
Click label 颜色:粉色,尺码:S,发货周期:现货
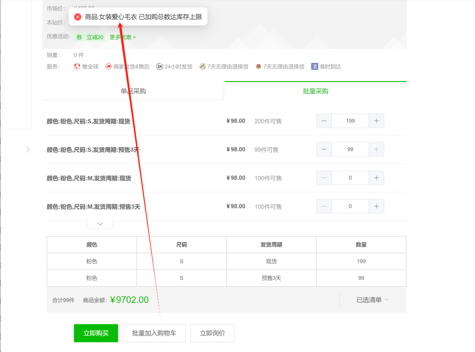point(89,121)
